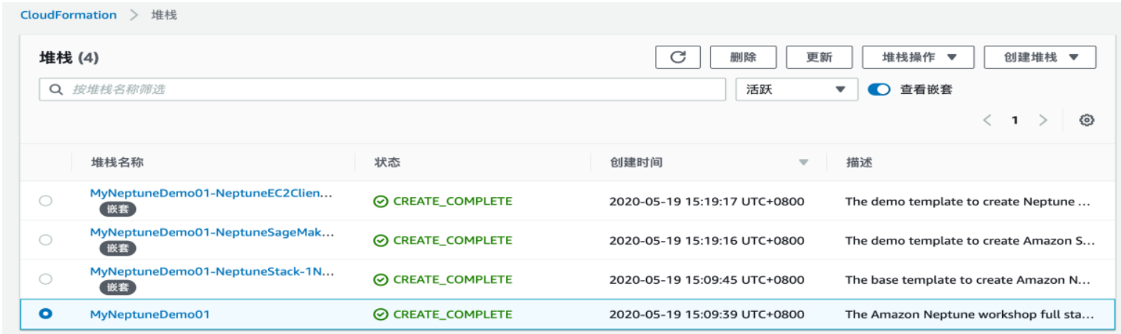Open 创建堆栈 dropdown menu
The height and width of the screenshot is (334, 1121).
[x=1040, y=57]
